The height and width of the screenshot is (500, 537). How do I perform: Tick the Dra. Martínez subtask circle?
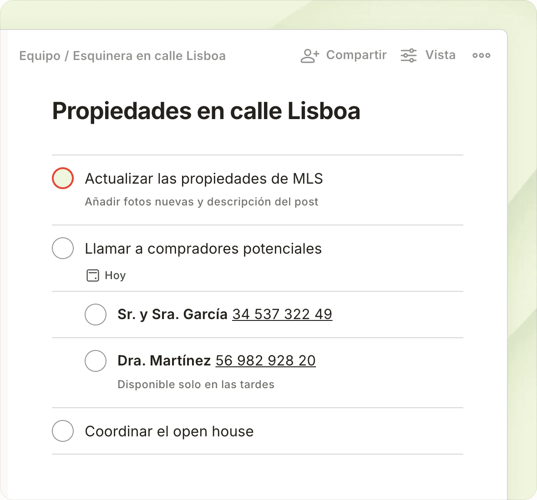(x=96, y=361)
